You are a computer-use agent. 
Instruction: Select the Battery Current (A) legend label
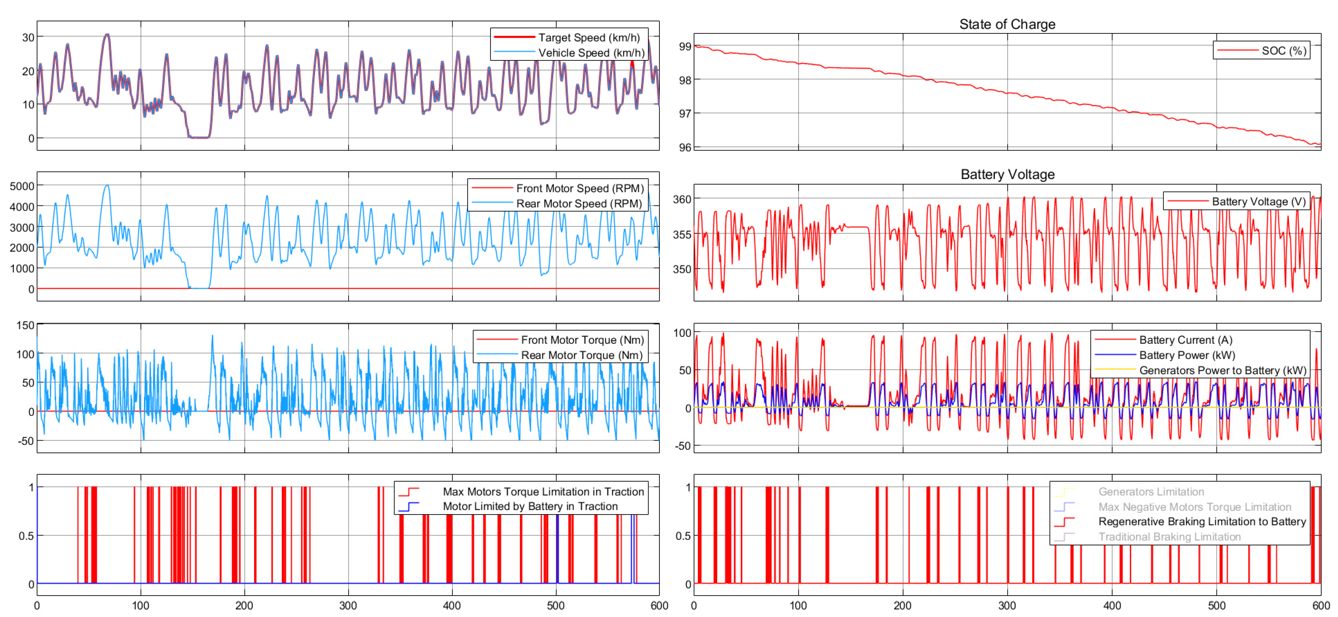[x=1185, y=340]
